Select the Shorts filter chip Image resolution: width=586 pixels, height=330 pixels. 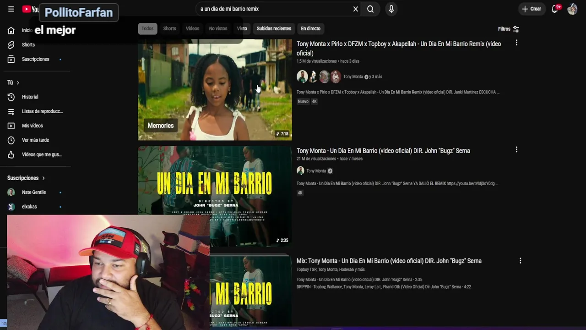tap(169, 28)
